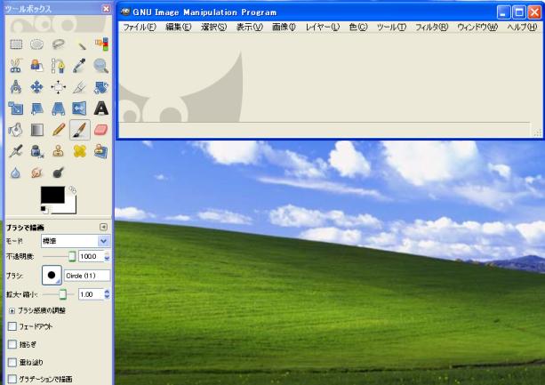The height and width of the screenshot is (385, 545).
Task: Open the フィルタ(R) menu
Action: pyautogui.click(x=432, y=27)
